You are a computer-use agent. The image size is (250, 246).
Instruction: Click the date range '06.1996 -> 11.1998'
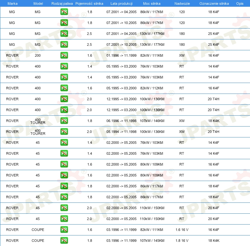(x=121, y=121)
